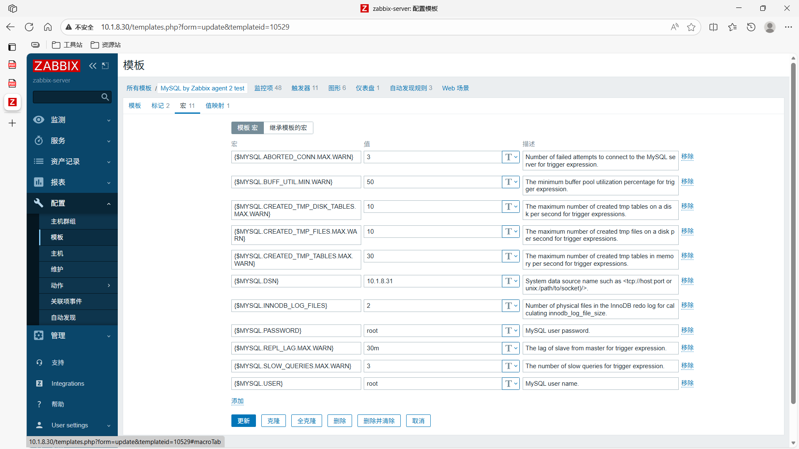Select 模板 宏 toggle option
The width and height of the screenshot is (799, 449).
(248, 128)
